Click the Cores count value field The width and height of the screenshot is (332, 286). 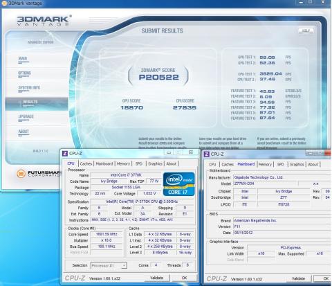point(156,265)
